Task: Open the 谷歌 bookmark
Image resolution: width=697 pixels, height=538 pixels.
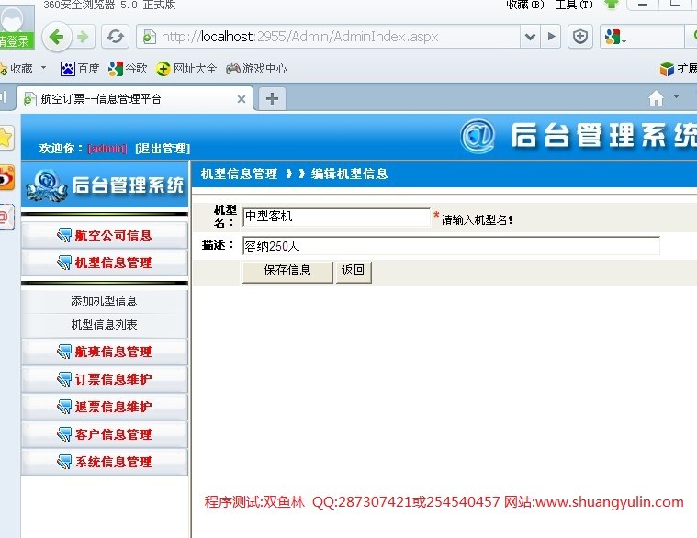Action: click(128, 69)
